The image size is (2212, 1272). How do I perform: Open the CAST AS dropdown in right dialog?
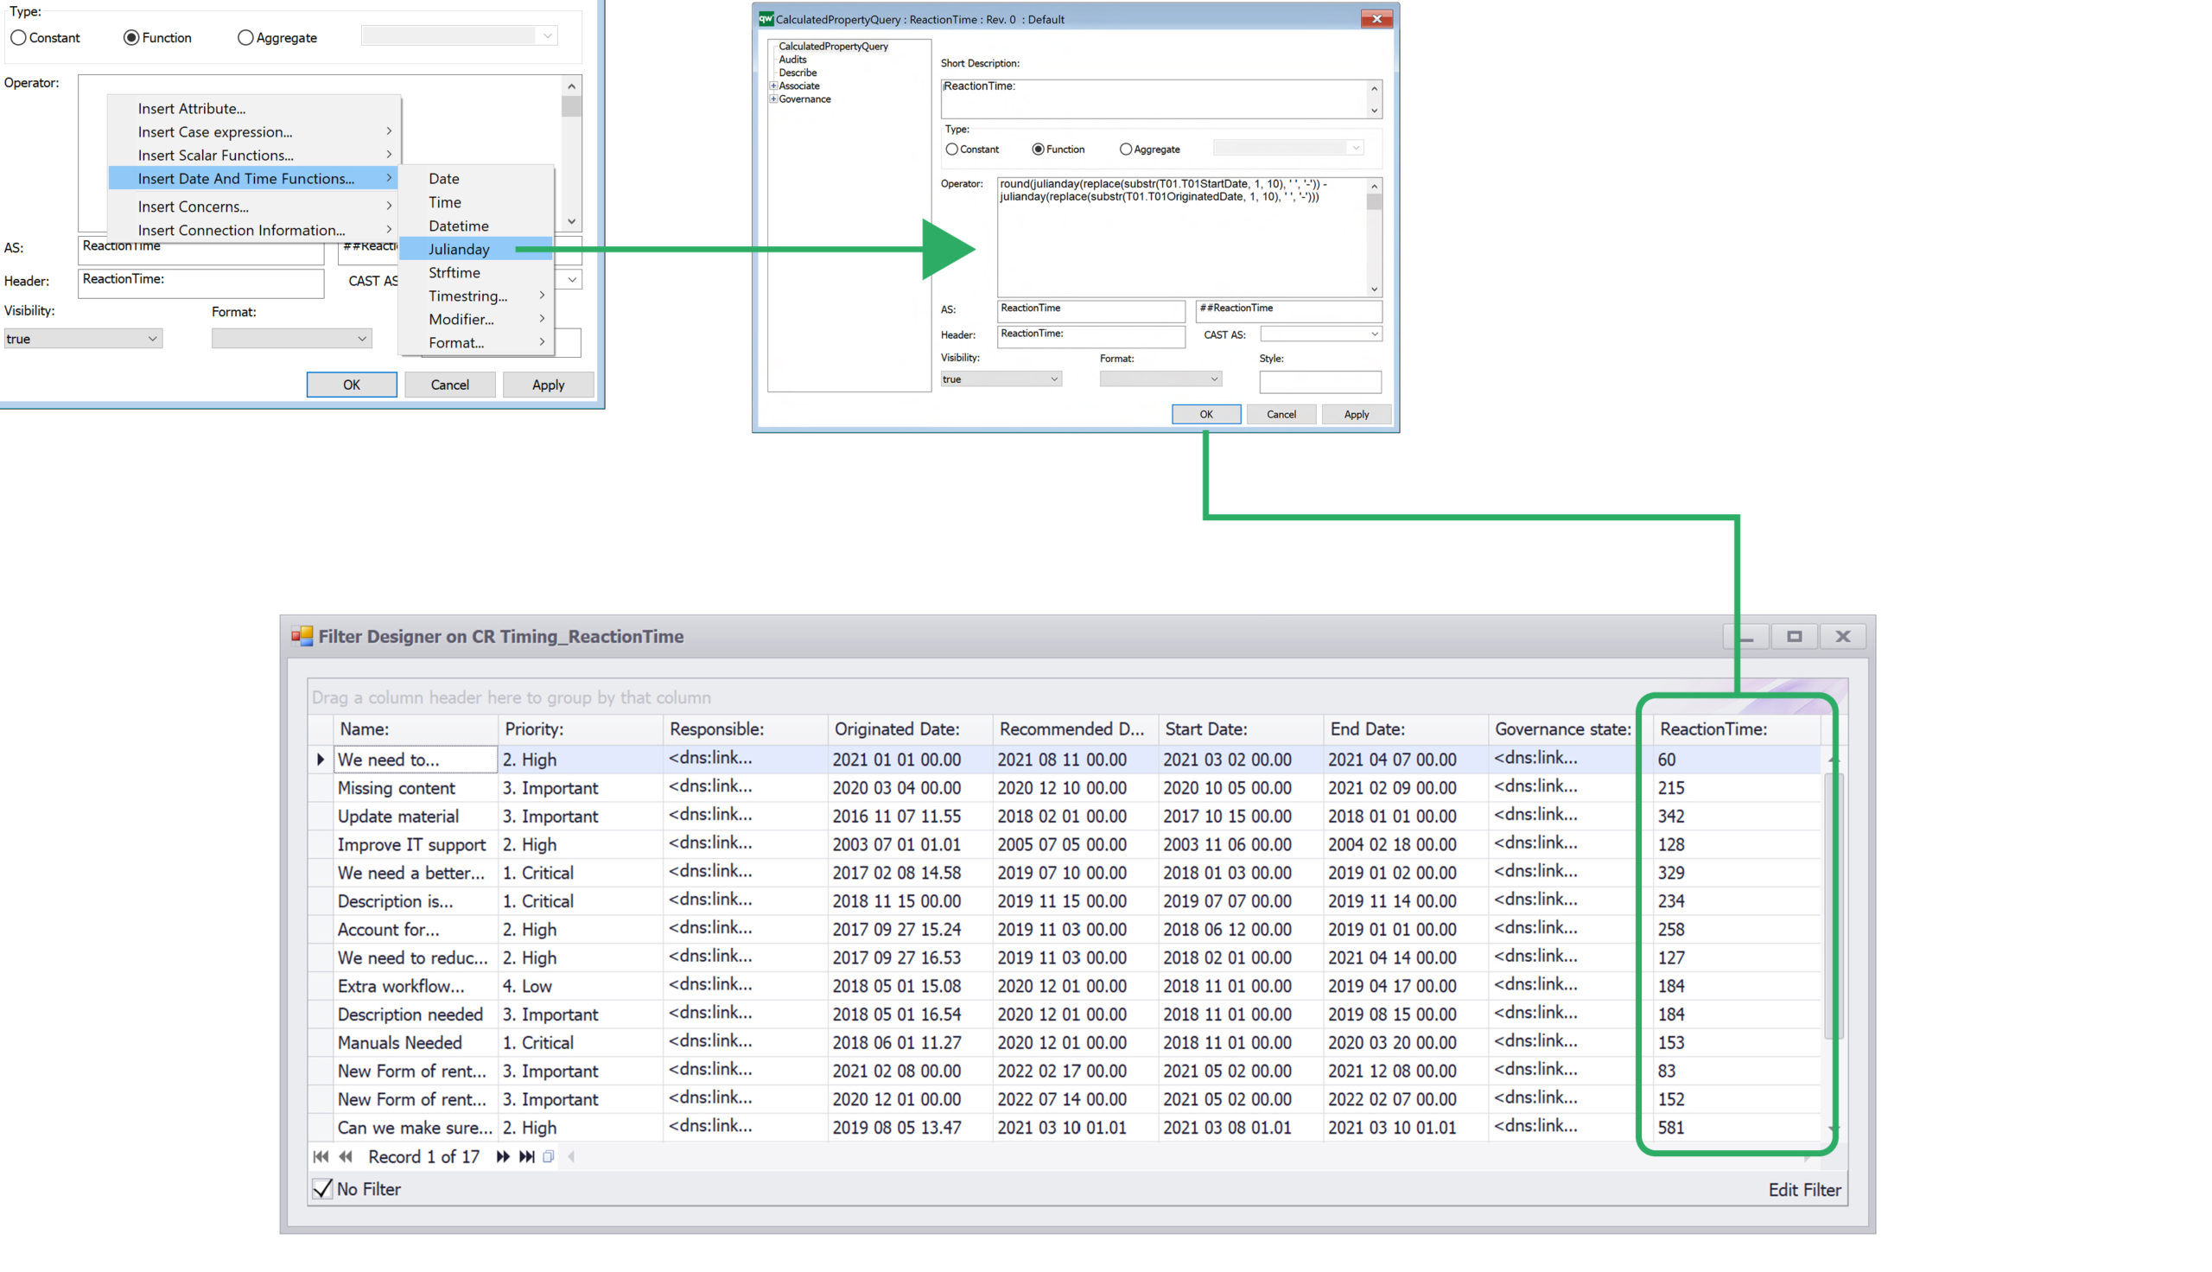coord(1319,334)
